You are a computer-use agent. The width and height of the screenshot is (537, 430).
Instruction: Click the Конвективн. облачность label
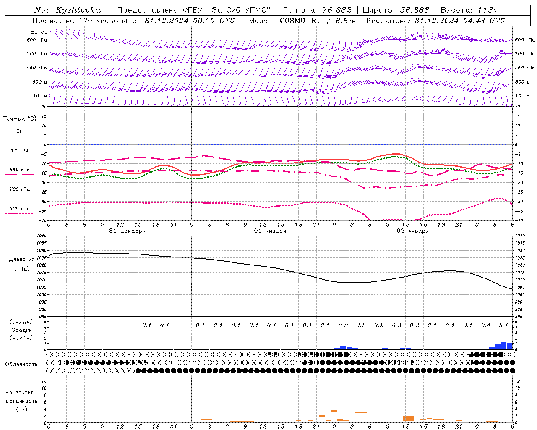click(x=21, y=396)
